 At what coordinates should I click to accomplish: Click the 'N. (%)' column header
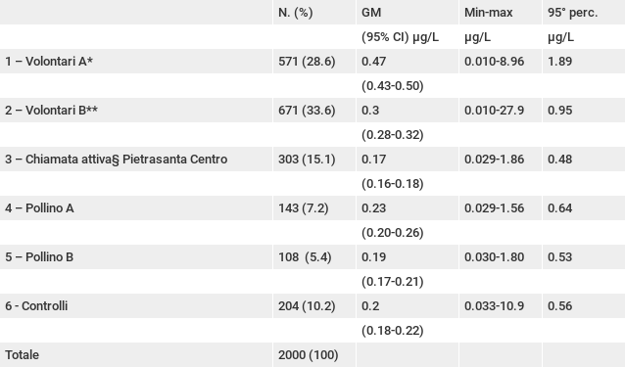click(x=296, y=13)
